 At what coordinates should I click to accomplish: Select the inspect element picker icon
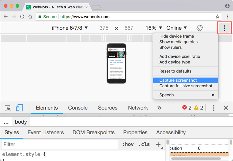click(8, 108)
